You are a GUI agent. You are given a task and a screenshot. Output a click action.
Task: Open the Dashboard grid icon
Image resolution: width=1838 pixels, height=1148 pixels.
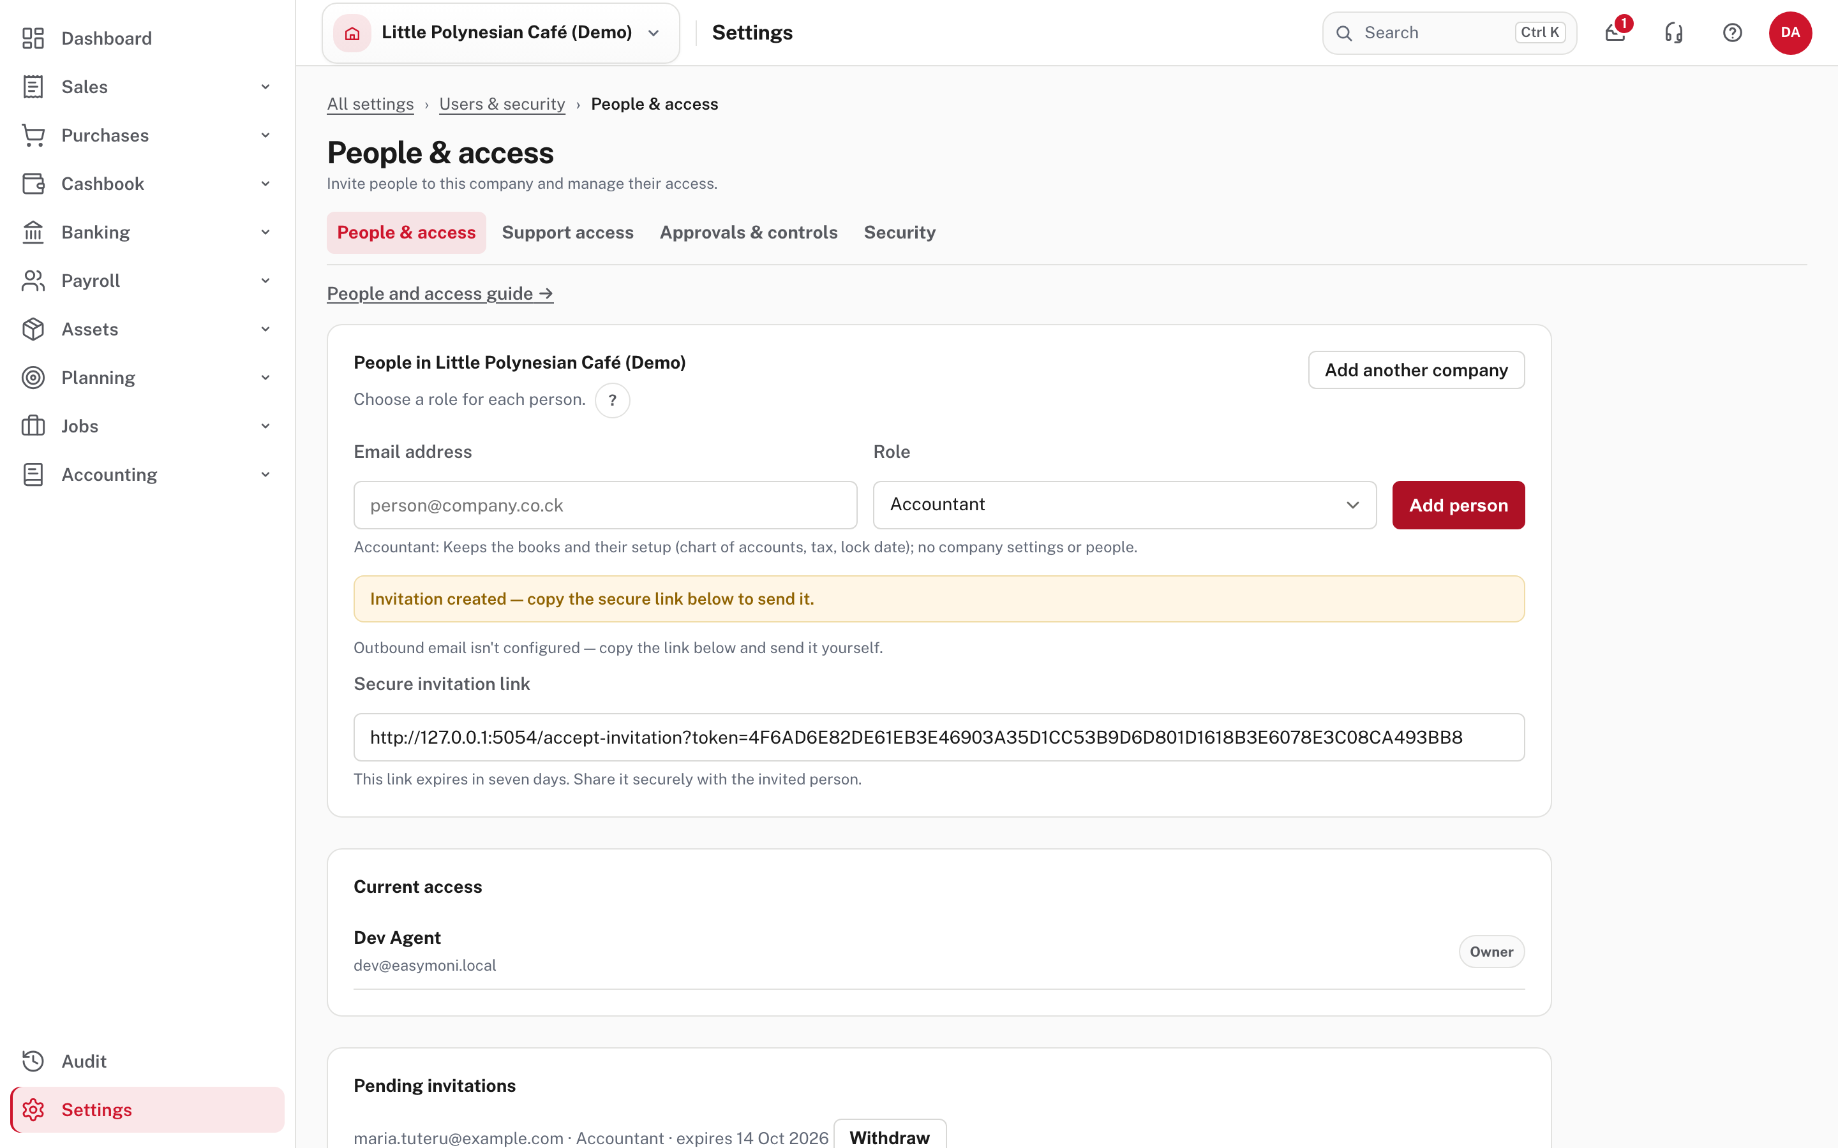[33, 38]
